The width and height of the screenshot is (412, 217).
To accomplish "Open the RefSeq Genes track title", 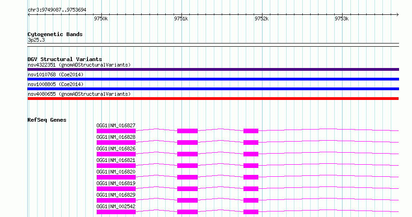I will [x=47, y=120].
